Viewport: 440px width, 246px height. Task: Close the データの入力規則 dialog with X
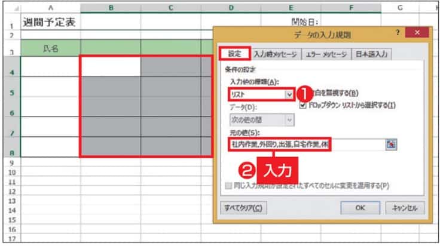[x=417, y=33]
